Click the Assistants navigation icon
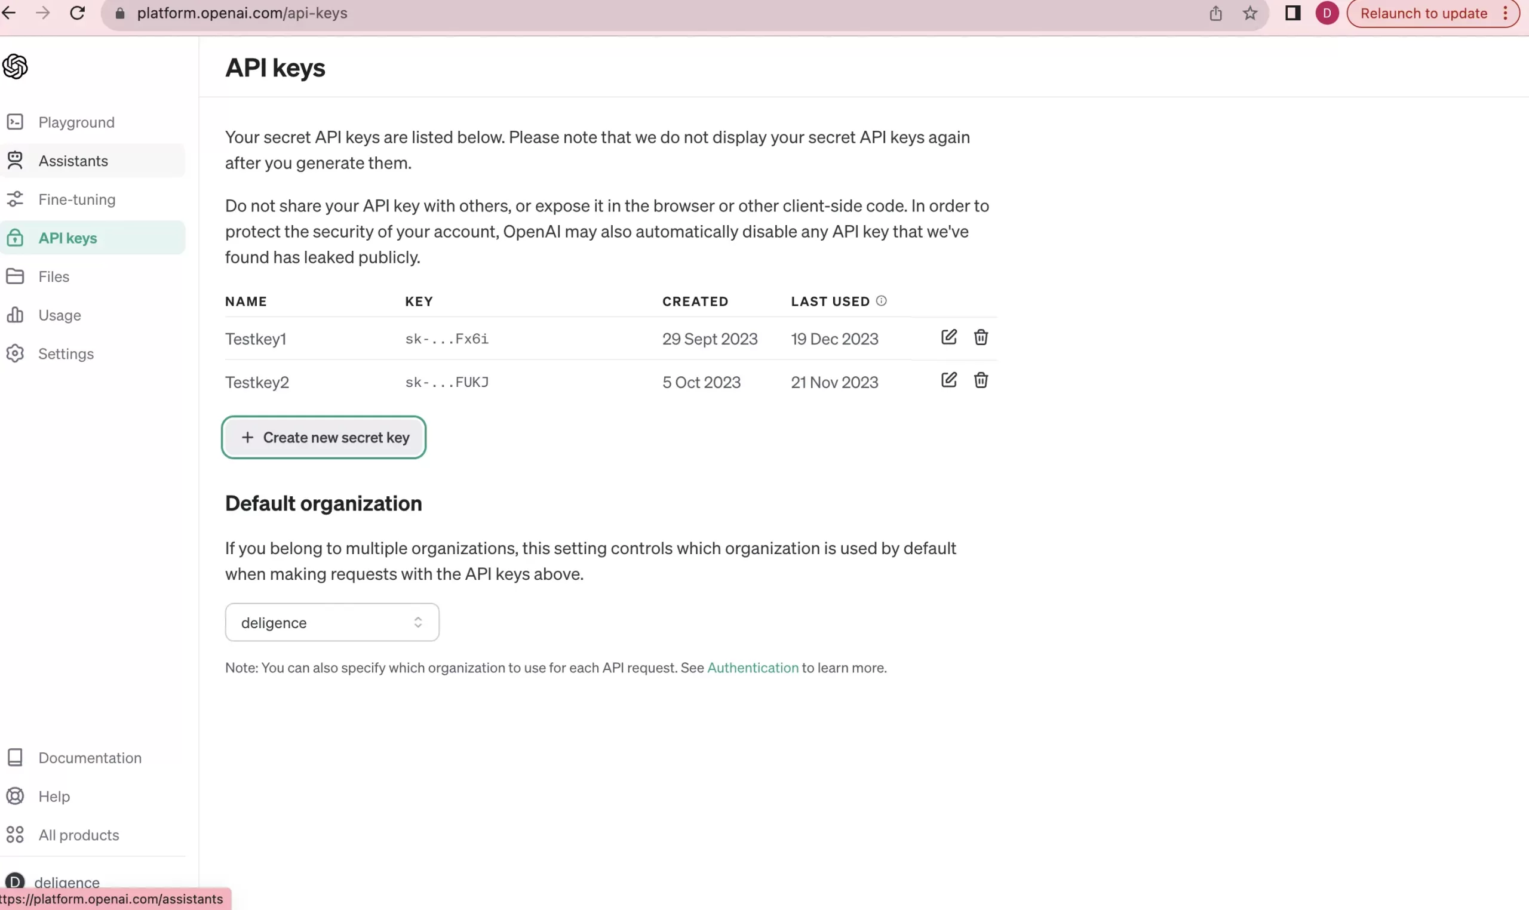Viewport: 1529px width, 910px height. (15, 161)
